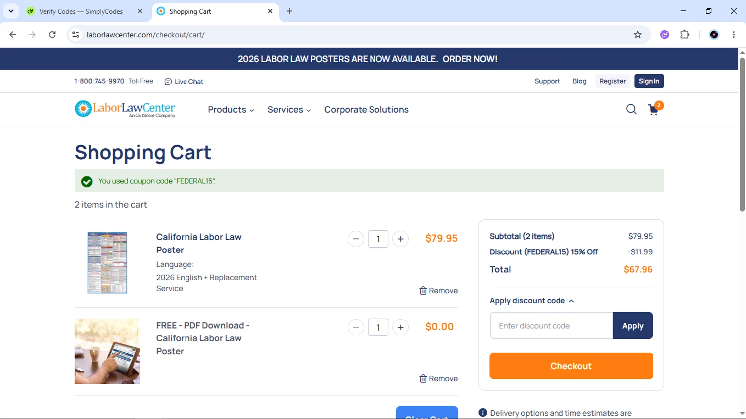Open Corporate Solutions page

(x=367, y=110)
